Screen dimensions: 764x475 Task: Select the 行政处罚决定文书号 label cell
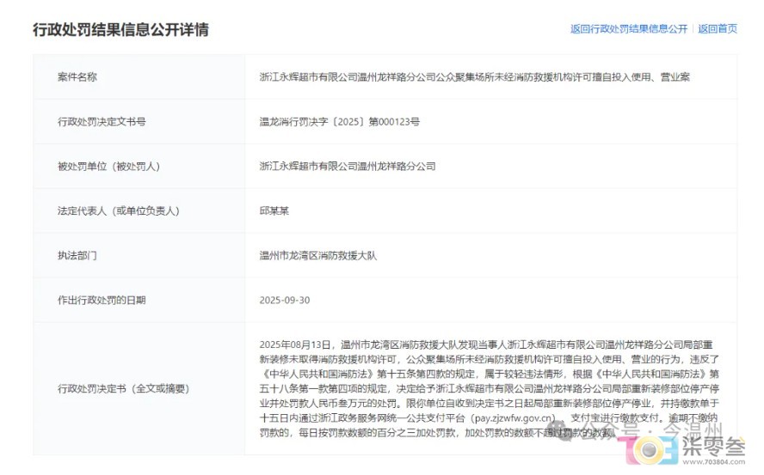(102, 121)
